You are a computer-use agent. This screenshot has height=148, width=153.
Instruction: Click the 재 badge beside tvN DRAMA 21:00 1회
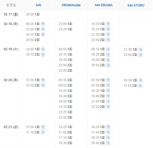[108, 101]
